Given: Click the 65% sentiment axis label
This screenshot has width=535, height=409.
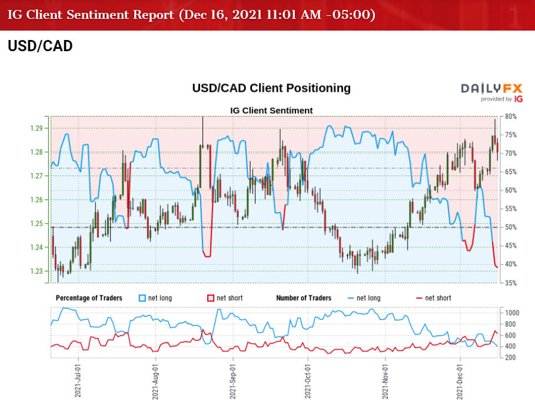Looking at the screenshot, I should pyautogui.click(x=511, y=172).
